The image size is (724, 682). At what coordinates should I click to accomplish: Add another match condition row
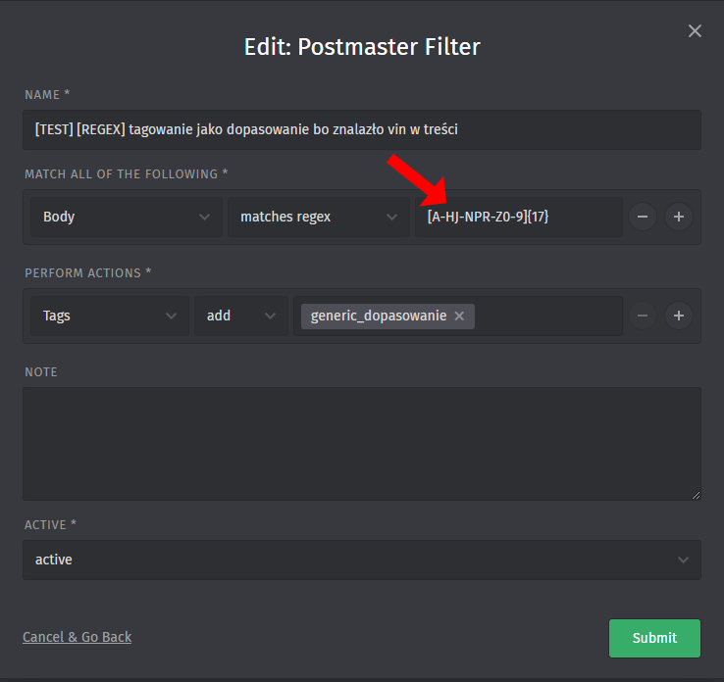pyautogui.click(x=678, y=217)
